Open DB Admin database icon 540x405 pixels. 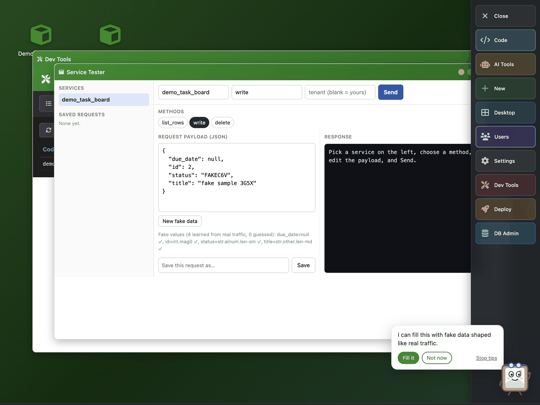[x=485, y=233]
